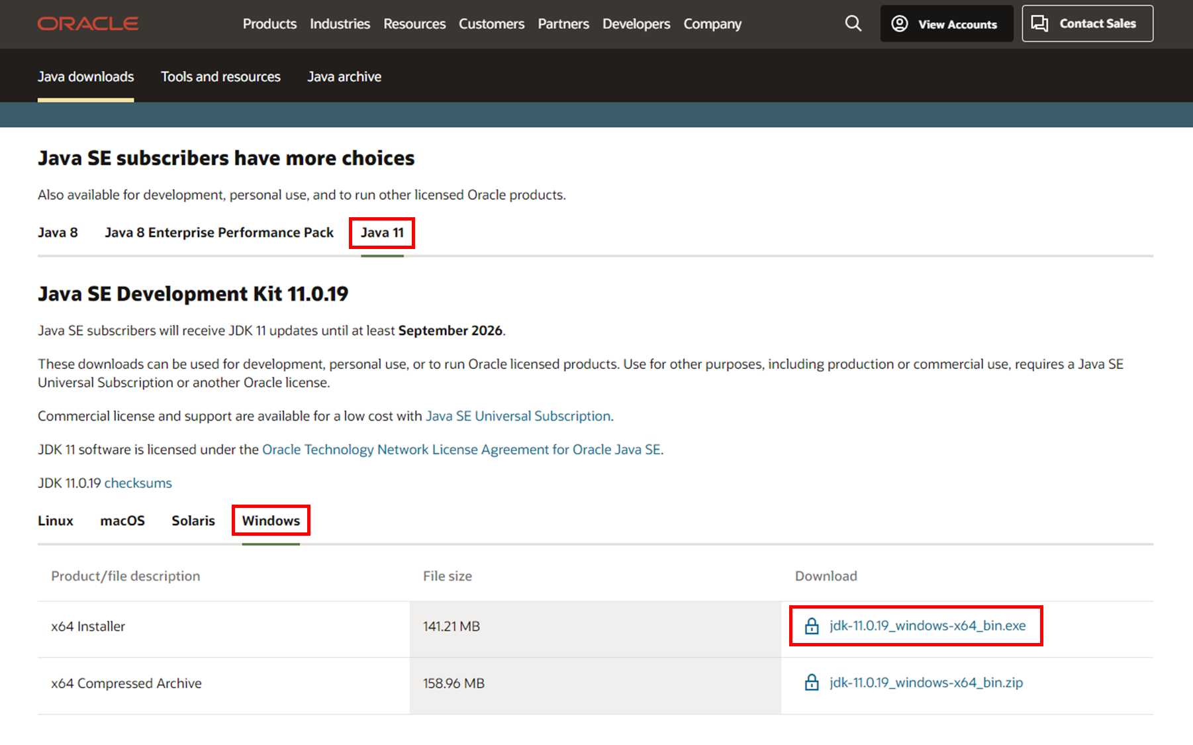Click the Oracle logo

[88, 24]
